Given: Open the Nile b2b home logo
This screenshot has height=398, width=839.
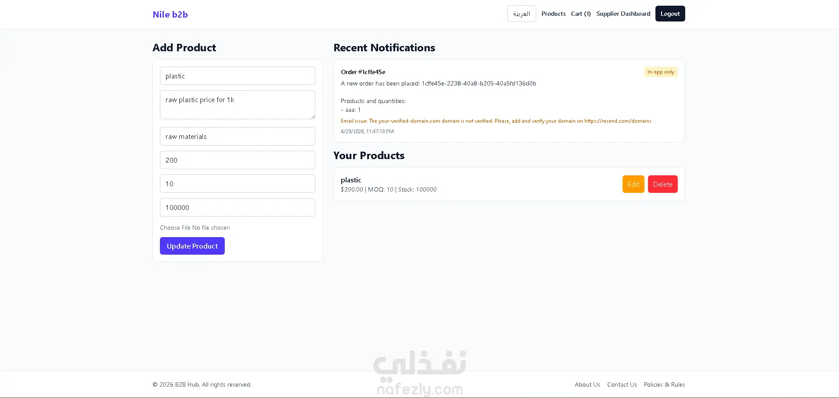Looking at the screenshot, I should coord(170,14).
